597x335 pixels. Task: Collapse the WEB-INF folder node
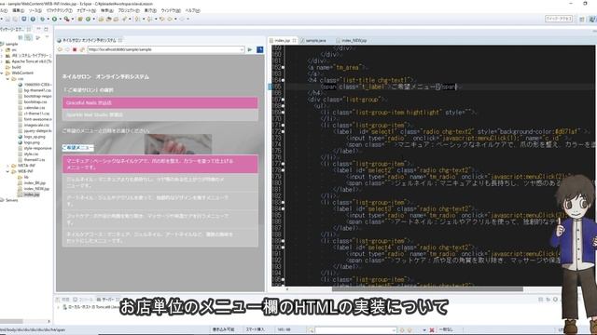8,171
